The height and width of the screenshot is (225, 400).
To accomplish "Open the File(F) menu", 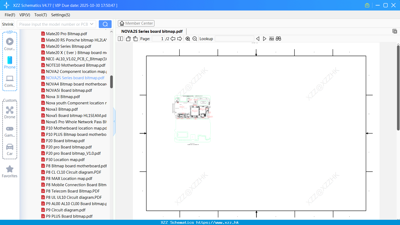I will pos(10,15).
